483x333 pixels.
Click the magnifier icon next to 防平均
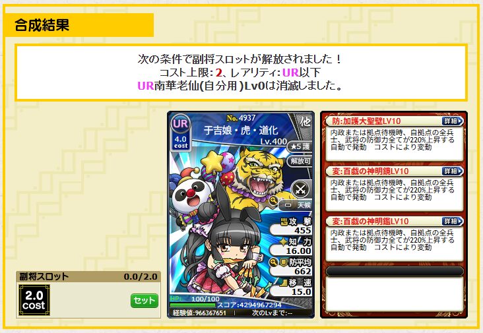(x=273, y=262)
